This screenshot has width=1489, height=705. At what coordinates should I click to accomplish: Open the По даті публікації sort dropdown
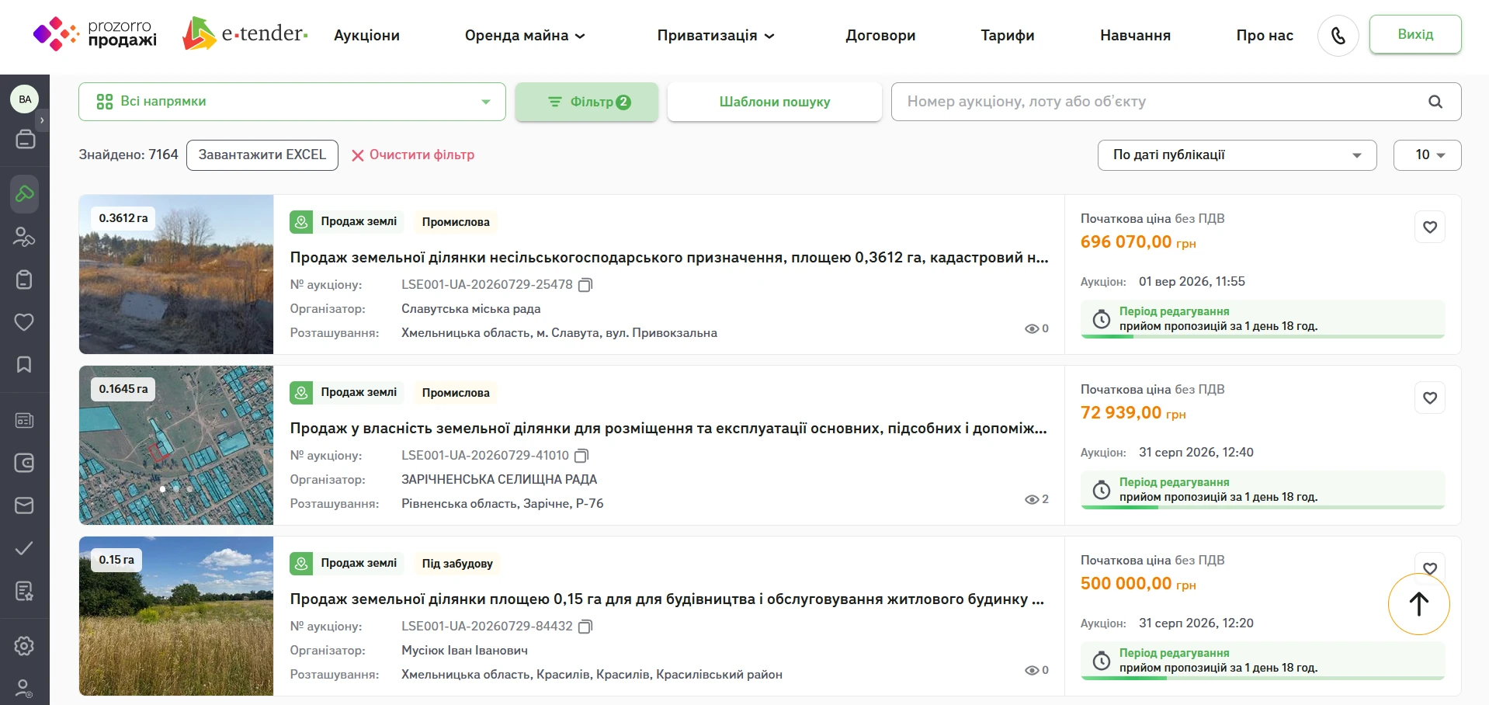click(x=1237, y=155)
